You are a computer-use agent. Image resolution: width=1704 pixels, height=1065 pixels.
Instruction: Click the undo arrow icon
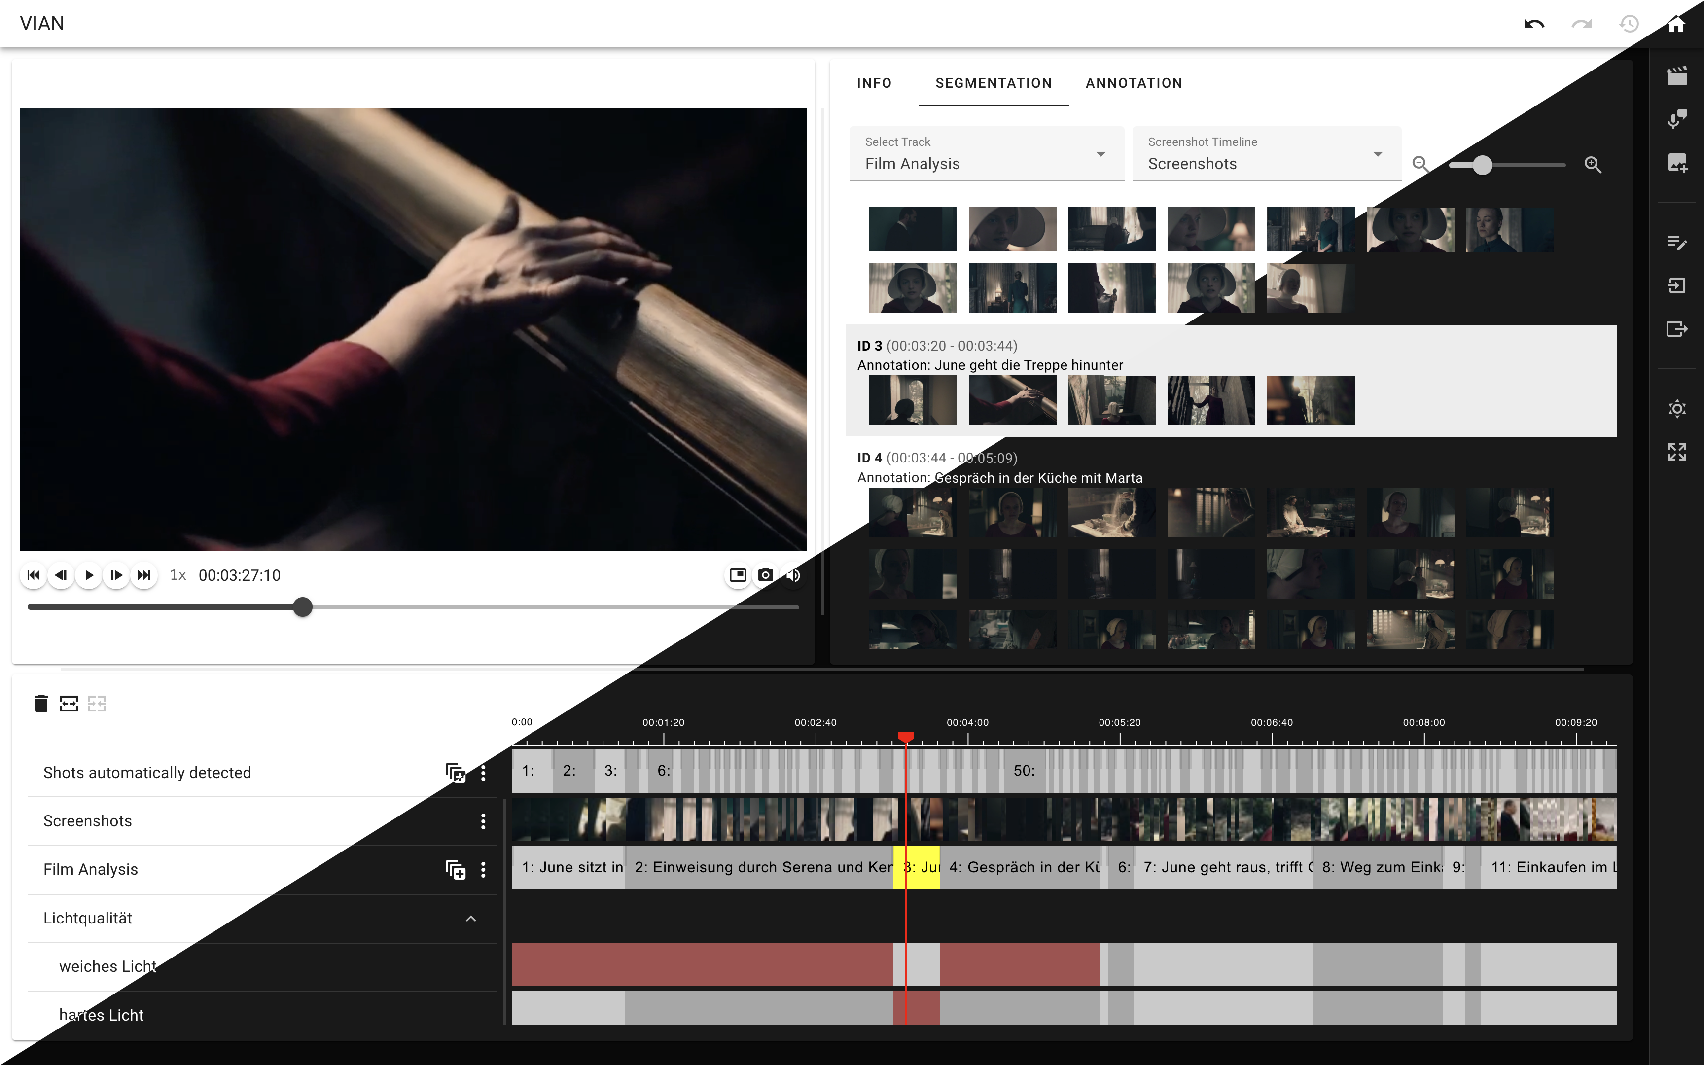(x=1533, y=24)
